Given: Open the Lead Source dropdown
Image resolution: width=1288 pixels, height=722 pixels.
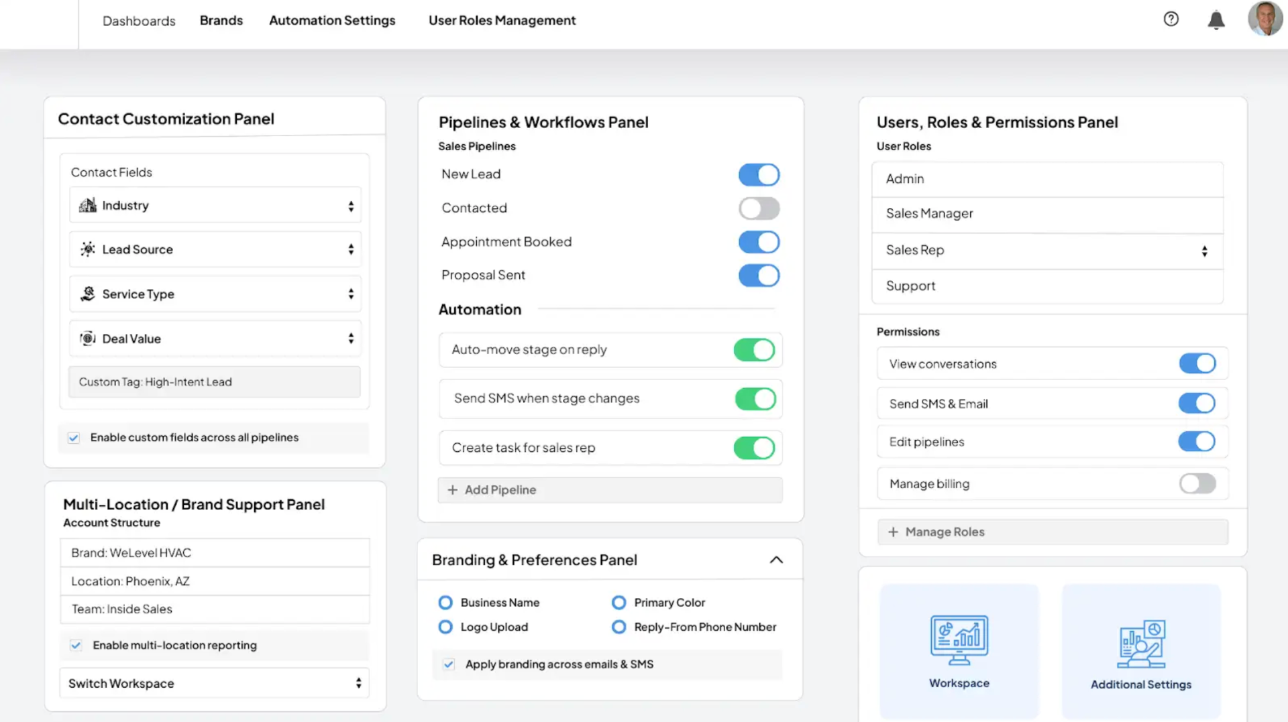Looking at the screenshot, I should 215,249.
